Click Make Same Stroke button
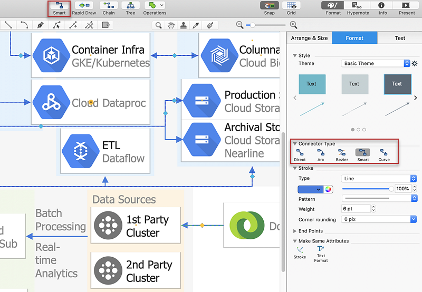The height and width of the screenshot is (292, 422). tap(300, 253)
